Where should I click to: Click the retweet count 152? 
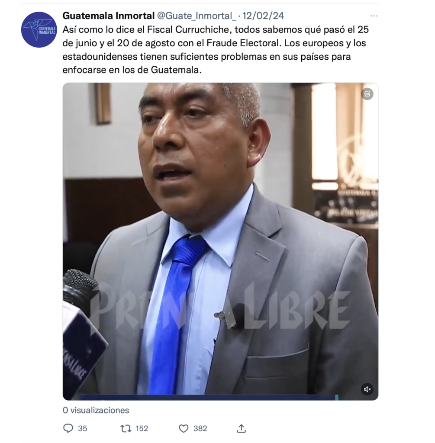pyautogui.click(x=142, y=429)
